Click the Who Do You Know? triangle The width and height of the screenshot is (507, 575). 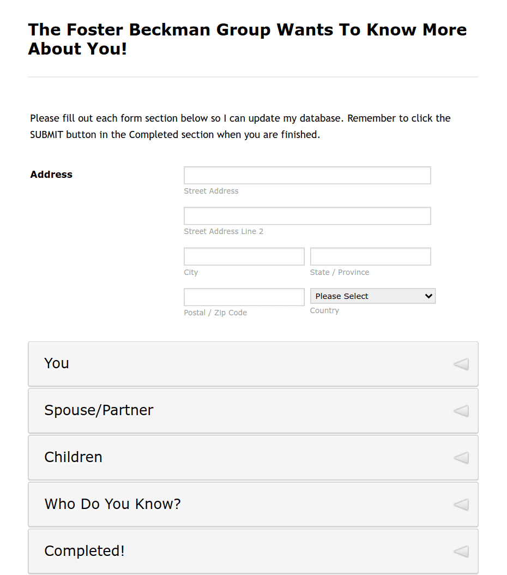461,505
